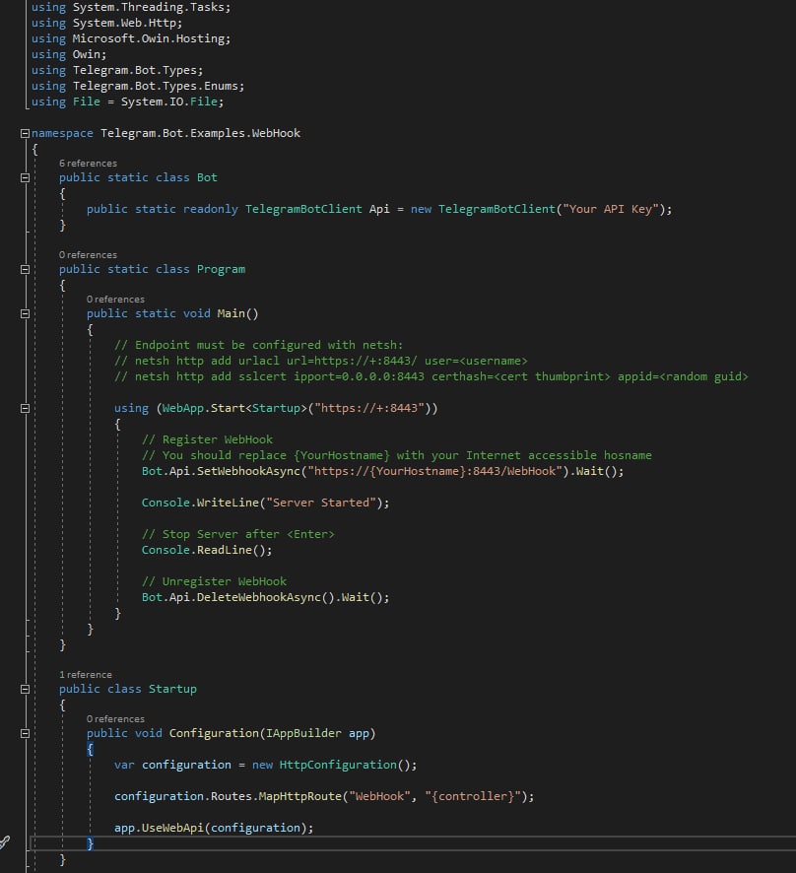The width and height of the screenshot is (796, 873).
Task: Click highlighted closing brace of Configuration method
Action: point(91,843)
